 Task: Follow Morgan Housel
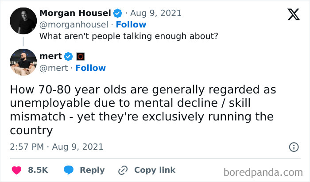click(x=131, y=24)
